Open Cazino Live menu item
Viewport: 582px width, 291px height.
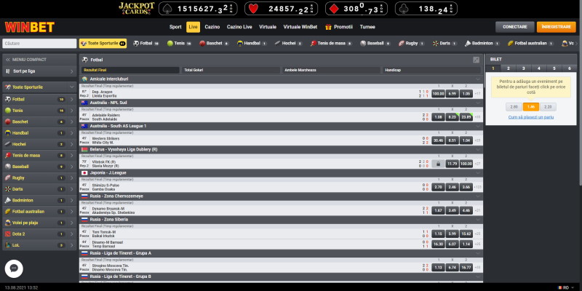[239, 27]
